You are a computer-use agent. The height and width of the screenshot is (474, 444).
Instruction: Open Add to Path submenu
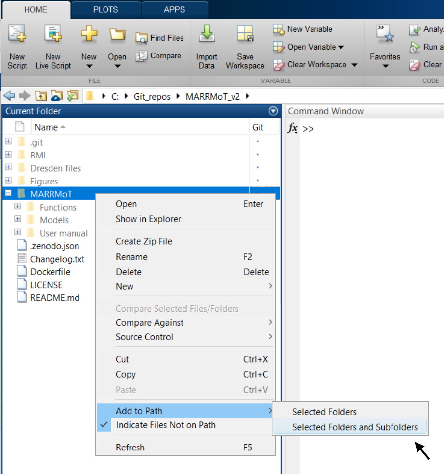[185, 411]
